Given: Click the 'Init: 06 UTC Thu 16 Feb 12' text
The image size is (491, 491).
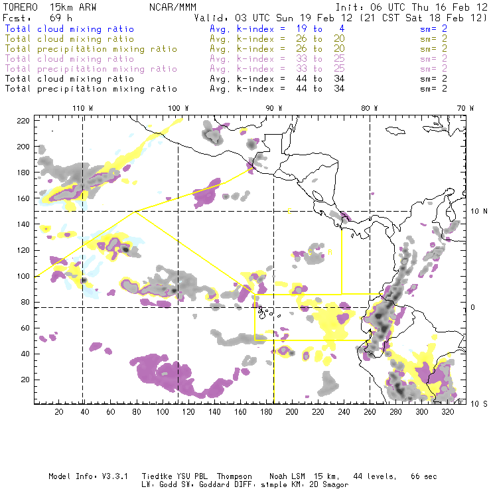Looking at the screenshot, I should coord(411,7).
